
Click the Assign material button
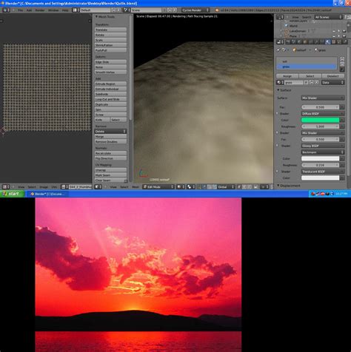click(287, 76)
